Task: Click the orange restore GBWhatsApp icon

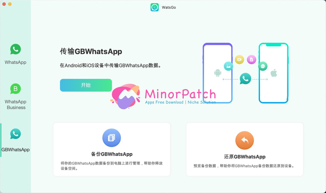Action: click(x=244, y=140)
